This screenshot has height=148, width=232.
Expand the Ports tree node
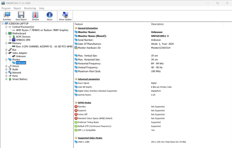[x=6, y=76]
